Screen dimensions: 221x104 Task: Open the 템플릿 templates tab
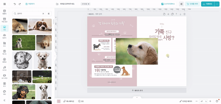4,12
